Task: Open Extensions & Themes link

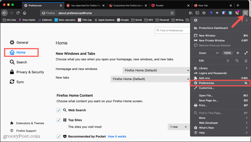Action: (27, 123)
